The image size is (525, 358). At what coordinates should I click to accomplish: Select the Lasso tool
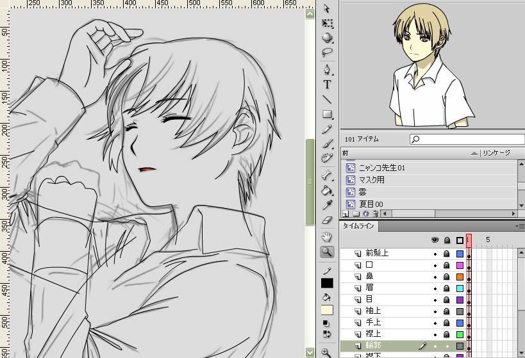[327, 52]
